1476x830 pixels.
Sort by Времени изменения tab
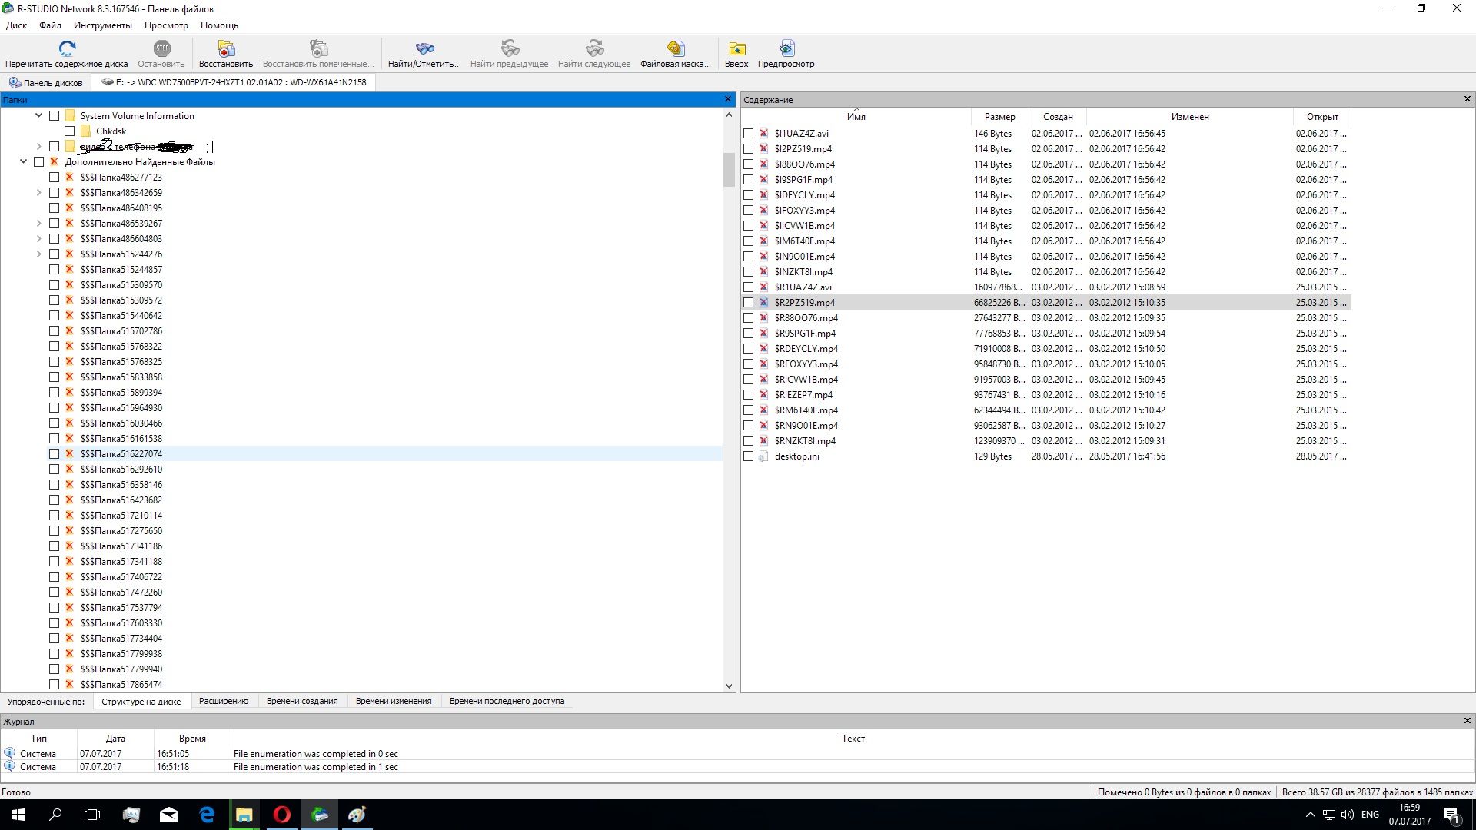pos(394,701)
